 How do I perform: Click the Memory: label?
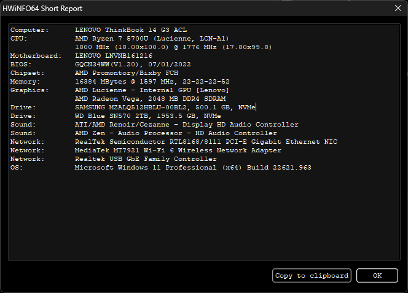click(x=25, y=82)
